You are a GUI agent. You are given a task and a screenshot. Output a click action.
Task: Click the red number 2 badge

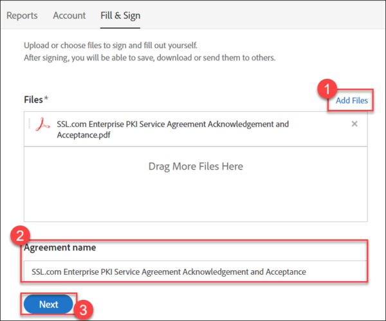(x=20, y=236)
